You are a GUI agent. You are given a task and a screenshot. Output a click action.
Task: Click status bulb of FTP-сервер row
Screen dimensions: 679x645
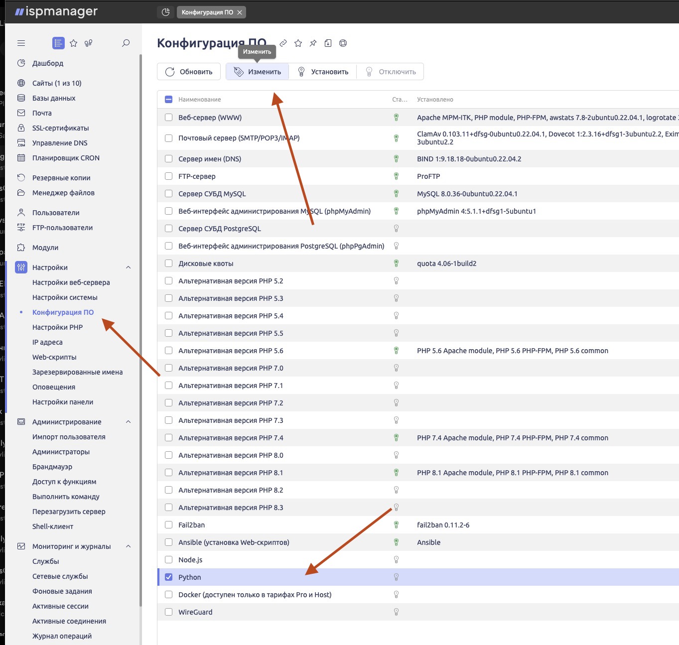397,176
